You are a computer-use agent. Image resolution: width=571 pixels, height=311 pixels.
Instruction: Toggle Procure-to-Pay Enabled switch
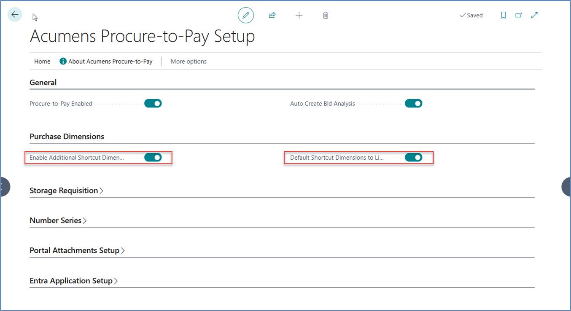153,103
